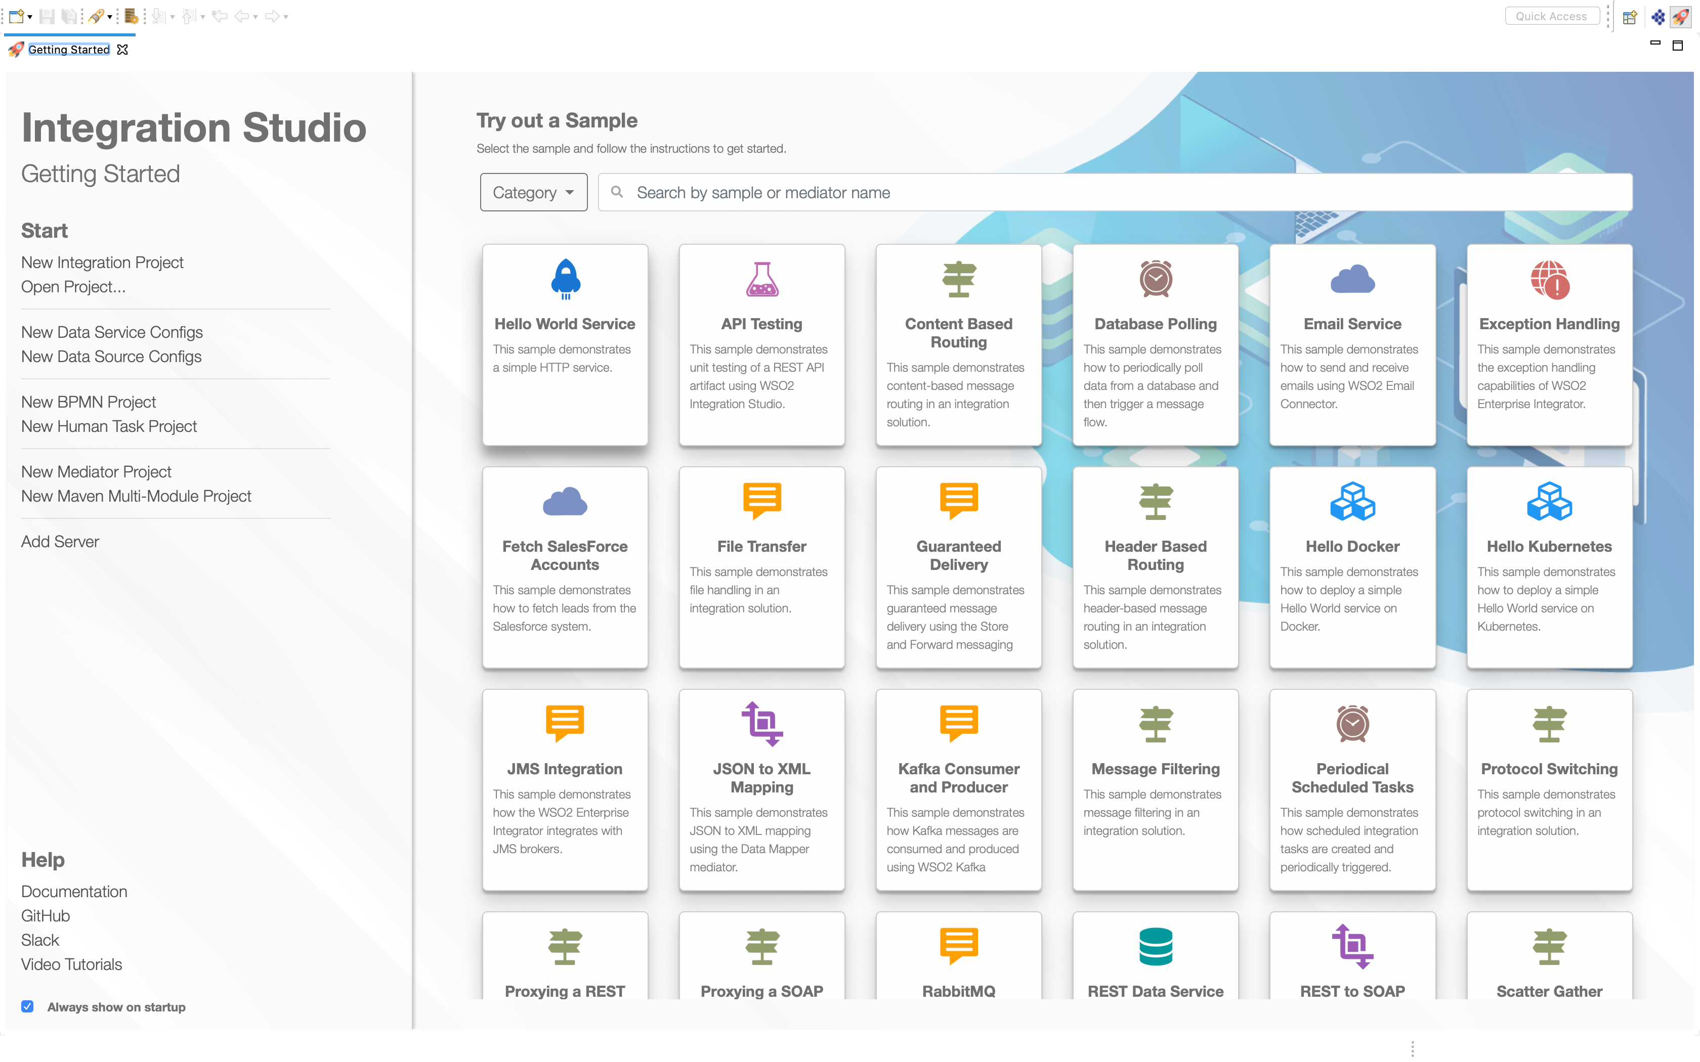Open the Documentation link under Help
The width and height of the screenshot is (1700, 1062).
pyautogui.click(x=74, y=891)
